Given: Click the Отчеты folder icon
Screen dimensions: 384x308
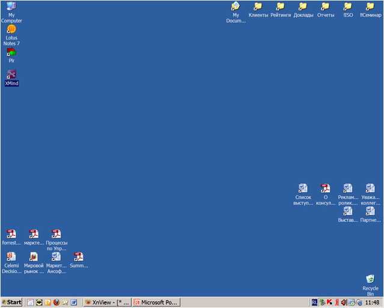Looking at the screenshot, I should coord(325,7).
